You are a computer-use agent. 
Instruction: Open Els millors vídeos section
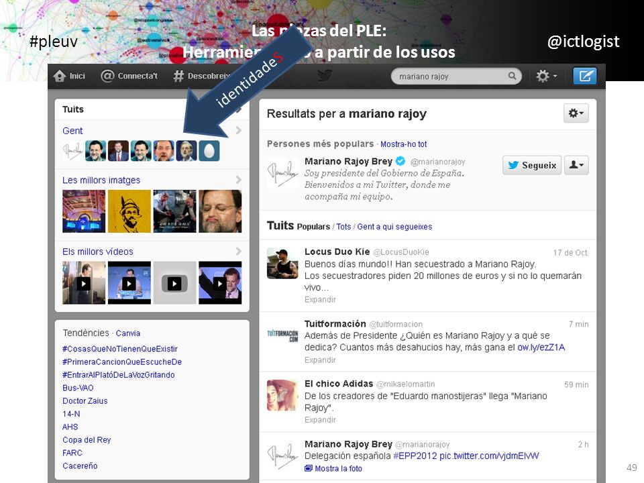click(x=98, y=252)
